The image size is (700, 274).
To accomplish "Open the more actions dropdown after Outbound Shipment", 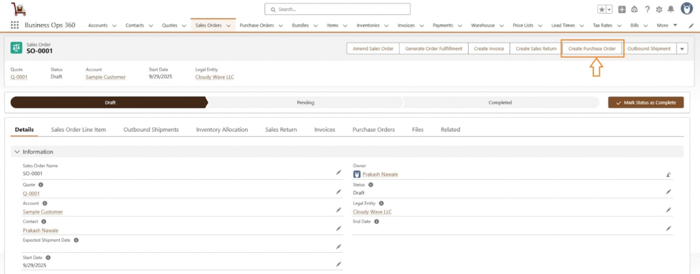I will point(682,49).
